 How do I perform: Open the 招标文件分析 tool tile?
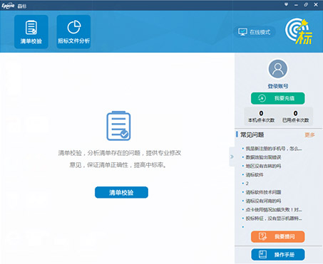(73, 32)
